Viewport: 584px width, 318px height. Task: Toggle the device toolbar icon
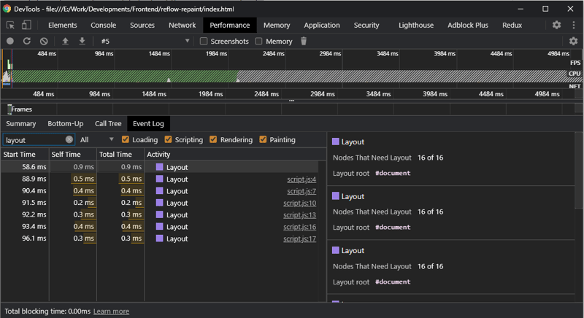click(26, 25)
